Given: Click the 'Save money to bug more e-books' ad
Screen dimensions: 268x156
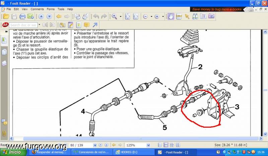Looking at the screenshot, I should coord(217,9).
